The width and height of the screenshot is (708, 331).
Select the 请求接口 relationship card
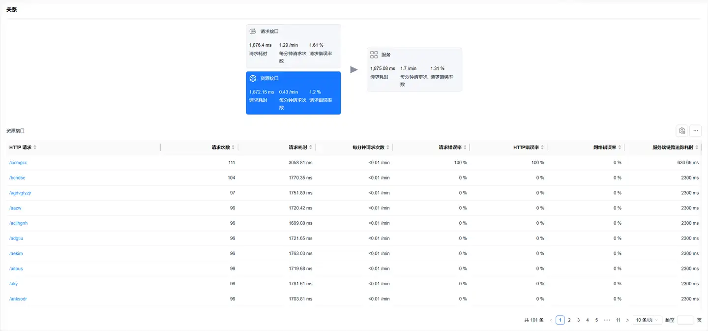tap(293, 46)
